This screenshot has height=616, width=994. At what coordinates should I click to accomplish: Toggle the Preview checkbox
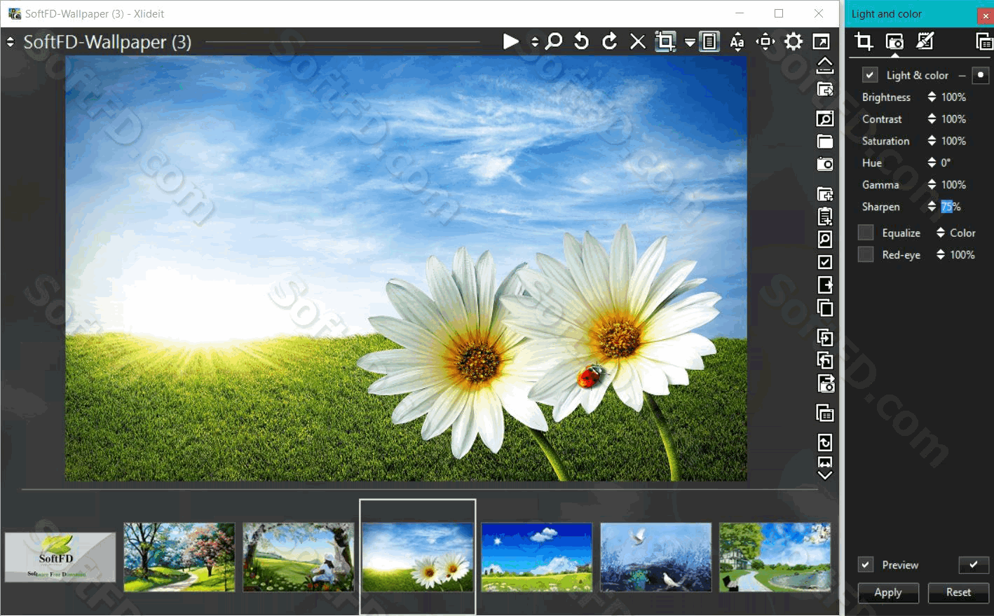pyautogui.click(x=866, y=565)
